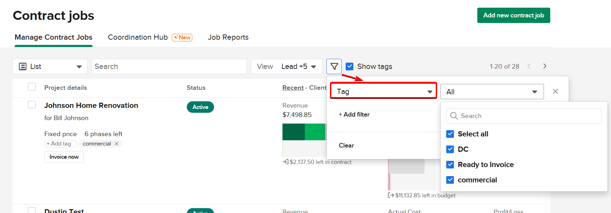Open the Job Reports tab
The height and width of the screenshot is (213, 611).
(x=228, y=37)
